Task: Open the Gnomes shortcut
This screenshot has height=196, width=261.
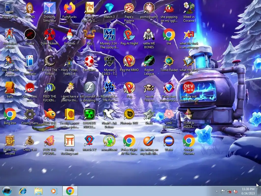Action: [x=69, y=37]
